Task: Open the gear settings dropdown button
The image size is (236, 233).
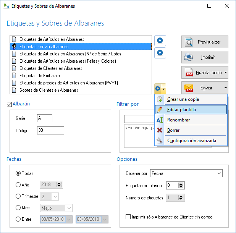Action: pyautogui.click(x=160, y=89)
